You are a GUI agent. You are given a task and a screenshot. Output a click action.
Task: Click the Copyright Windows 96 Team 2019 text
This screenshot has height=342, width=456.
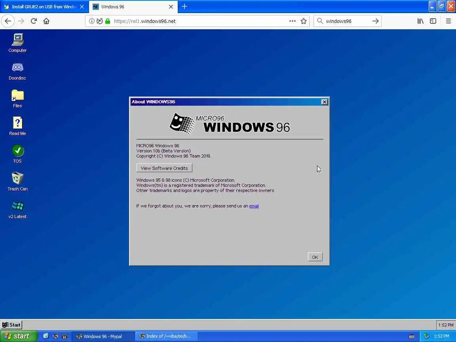click(174, 156)
